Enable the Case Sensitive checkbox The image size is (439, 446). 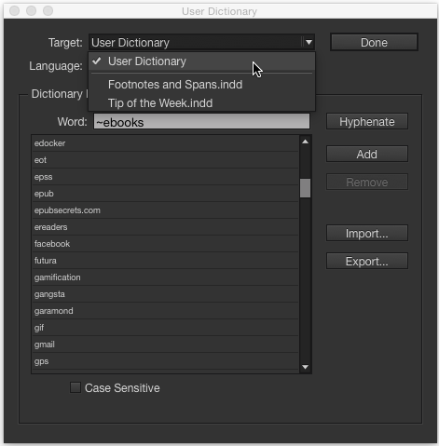tap(75, 387)
